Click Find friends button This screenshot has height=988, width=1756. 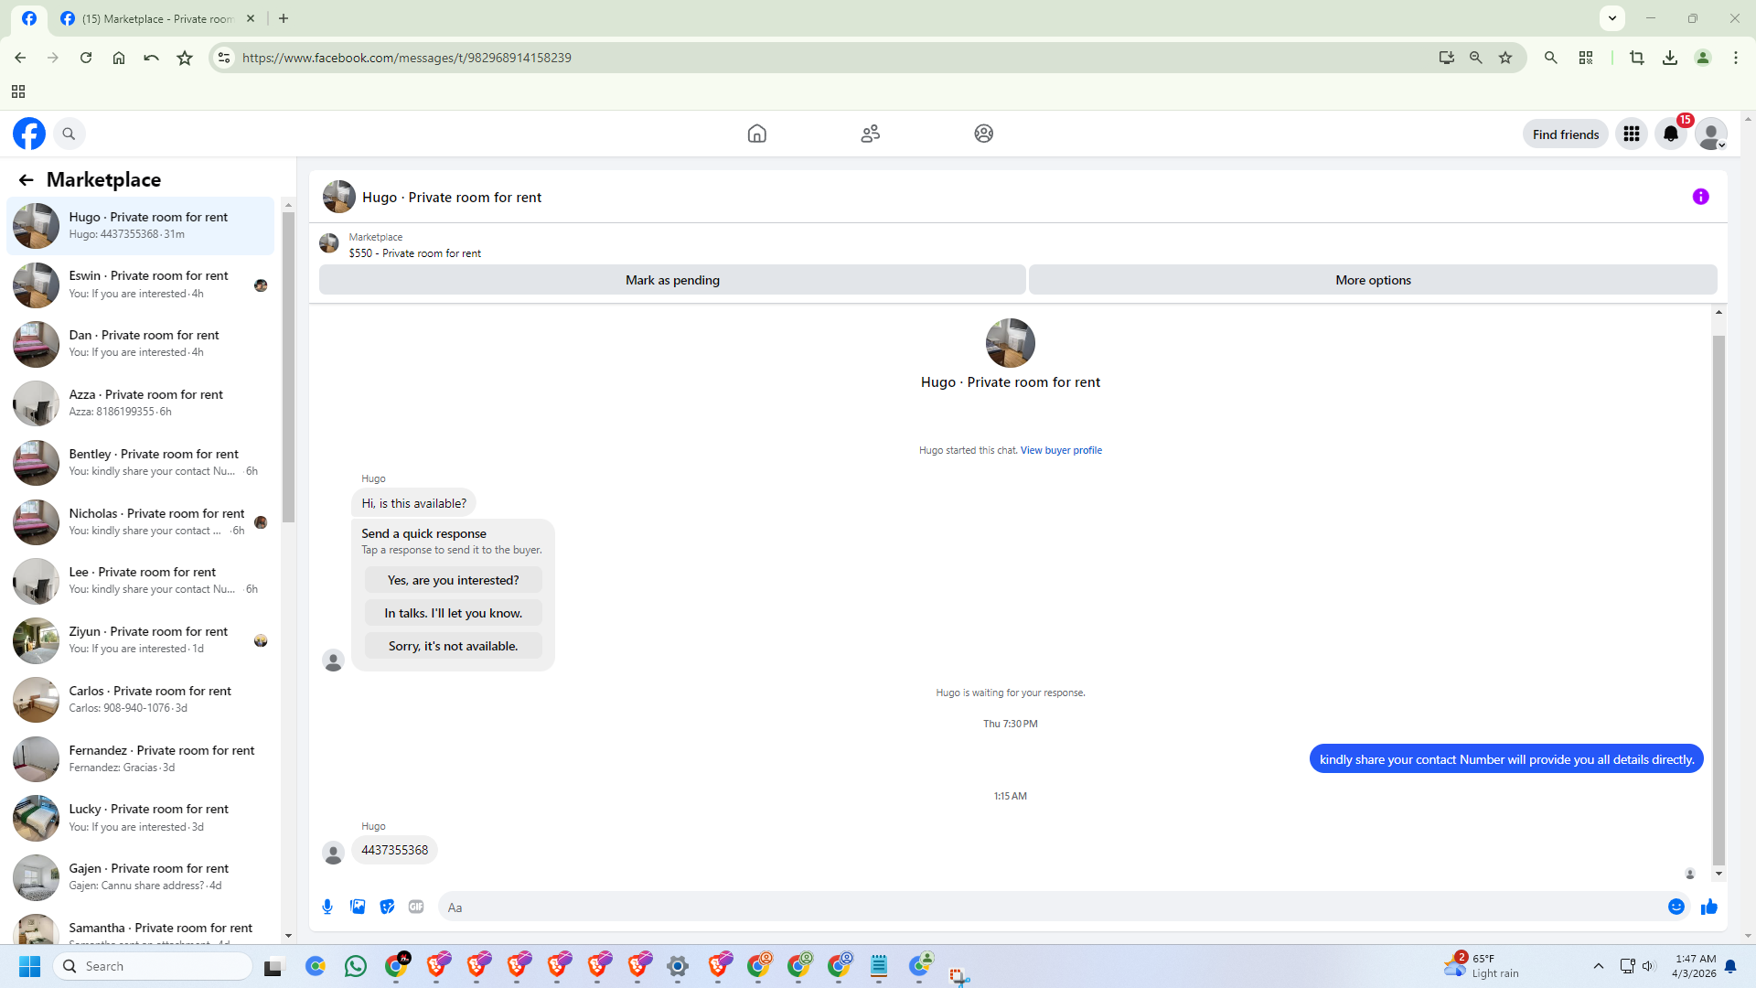pos(1566,134)
